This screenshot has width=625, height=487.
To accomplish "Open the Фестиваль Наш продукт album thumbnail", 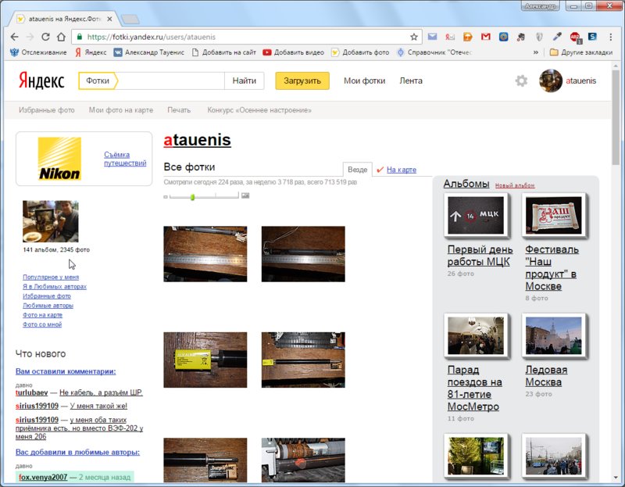I will (554, 216).
